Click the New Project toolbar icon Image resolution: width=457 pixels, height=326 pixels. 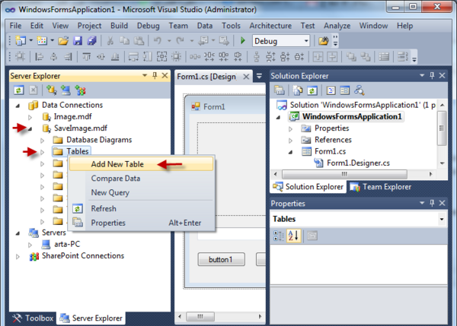click(21, 41)
